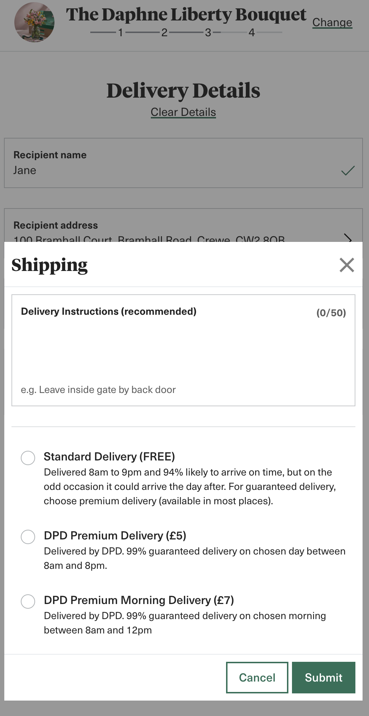Click Clear Details
This screenshot has width=369, height=716.
coord(183,112)
